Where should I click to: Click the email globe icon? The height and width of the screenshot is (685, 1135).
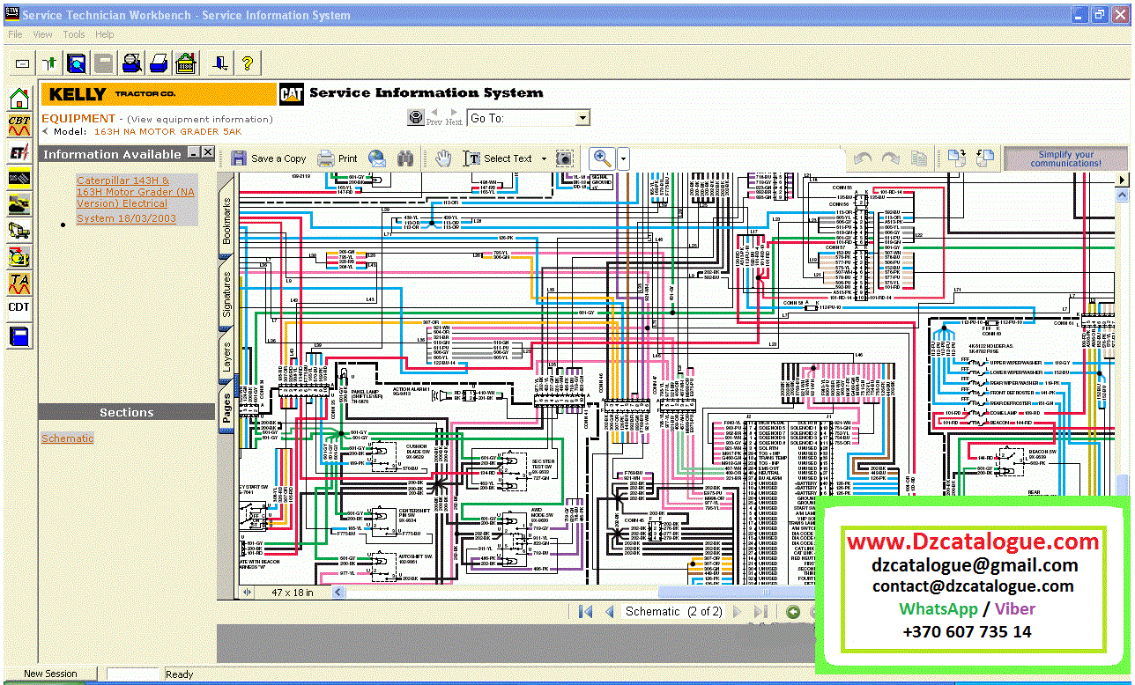coord(377,158)
